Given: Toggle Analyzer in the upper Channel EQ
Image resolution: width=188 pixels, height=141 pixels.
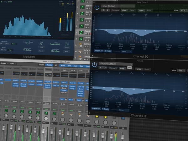Looking at the screenshot, I should click(x=98, y=51).
